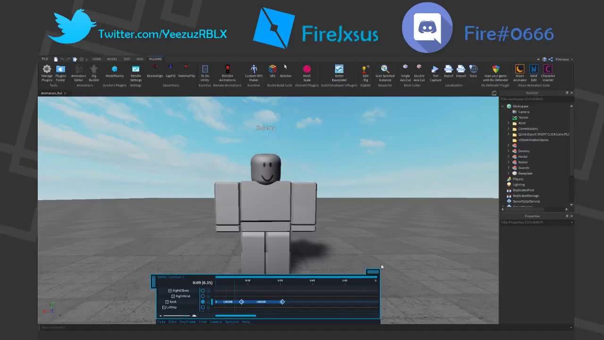Screen dimensions: 604x340
Task: Click the timeline horizontal scroll bar
Action: coord(235,315)
